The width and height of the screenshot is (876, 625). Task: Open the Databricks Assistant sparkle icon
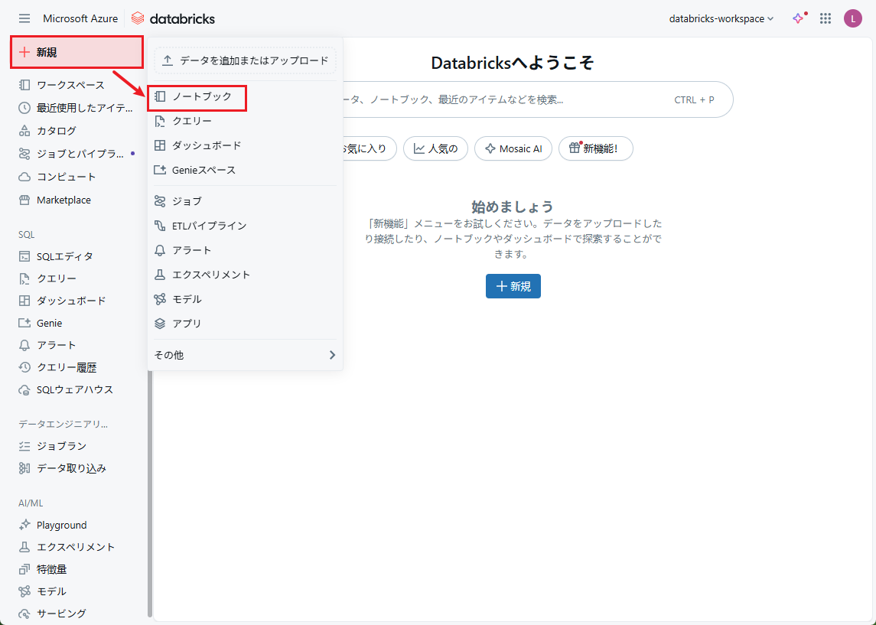coord(798,18)
